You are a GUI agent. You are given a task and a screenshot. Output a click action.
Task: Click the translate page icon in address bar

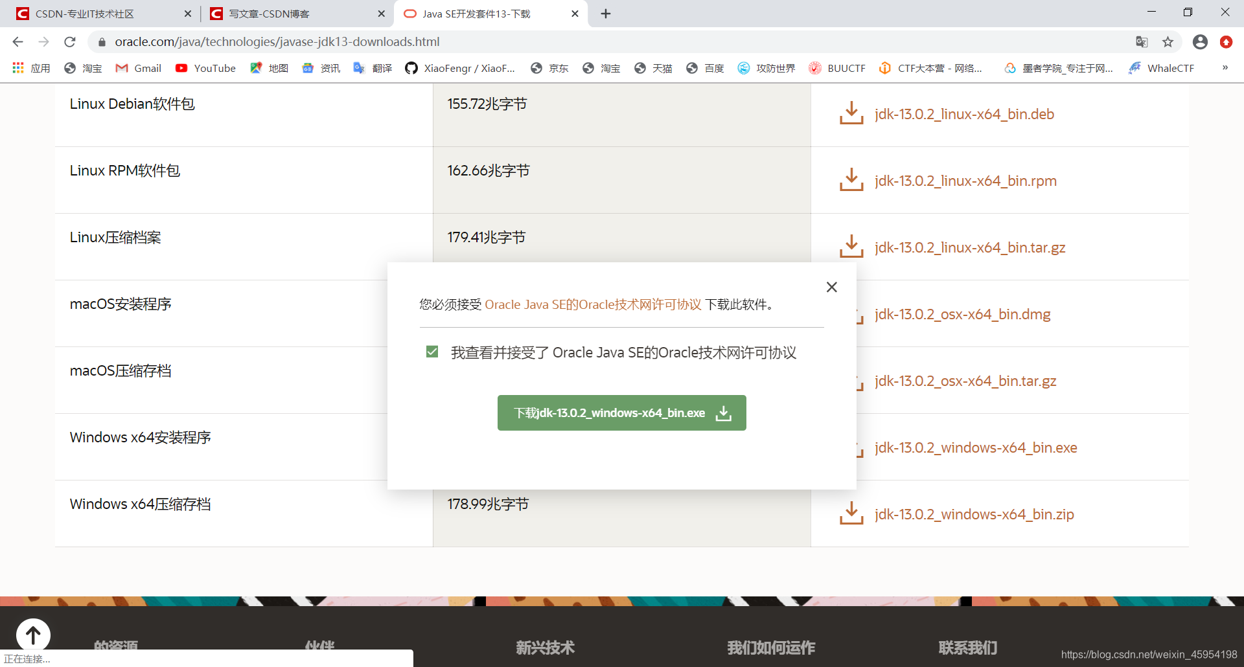(x=1142, y=41)
